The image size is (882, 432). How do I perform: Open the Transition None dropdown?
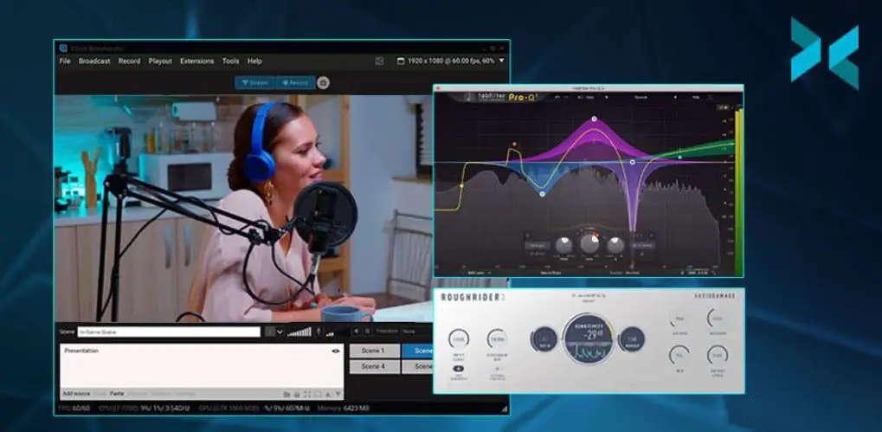tap(416, 332)
